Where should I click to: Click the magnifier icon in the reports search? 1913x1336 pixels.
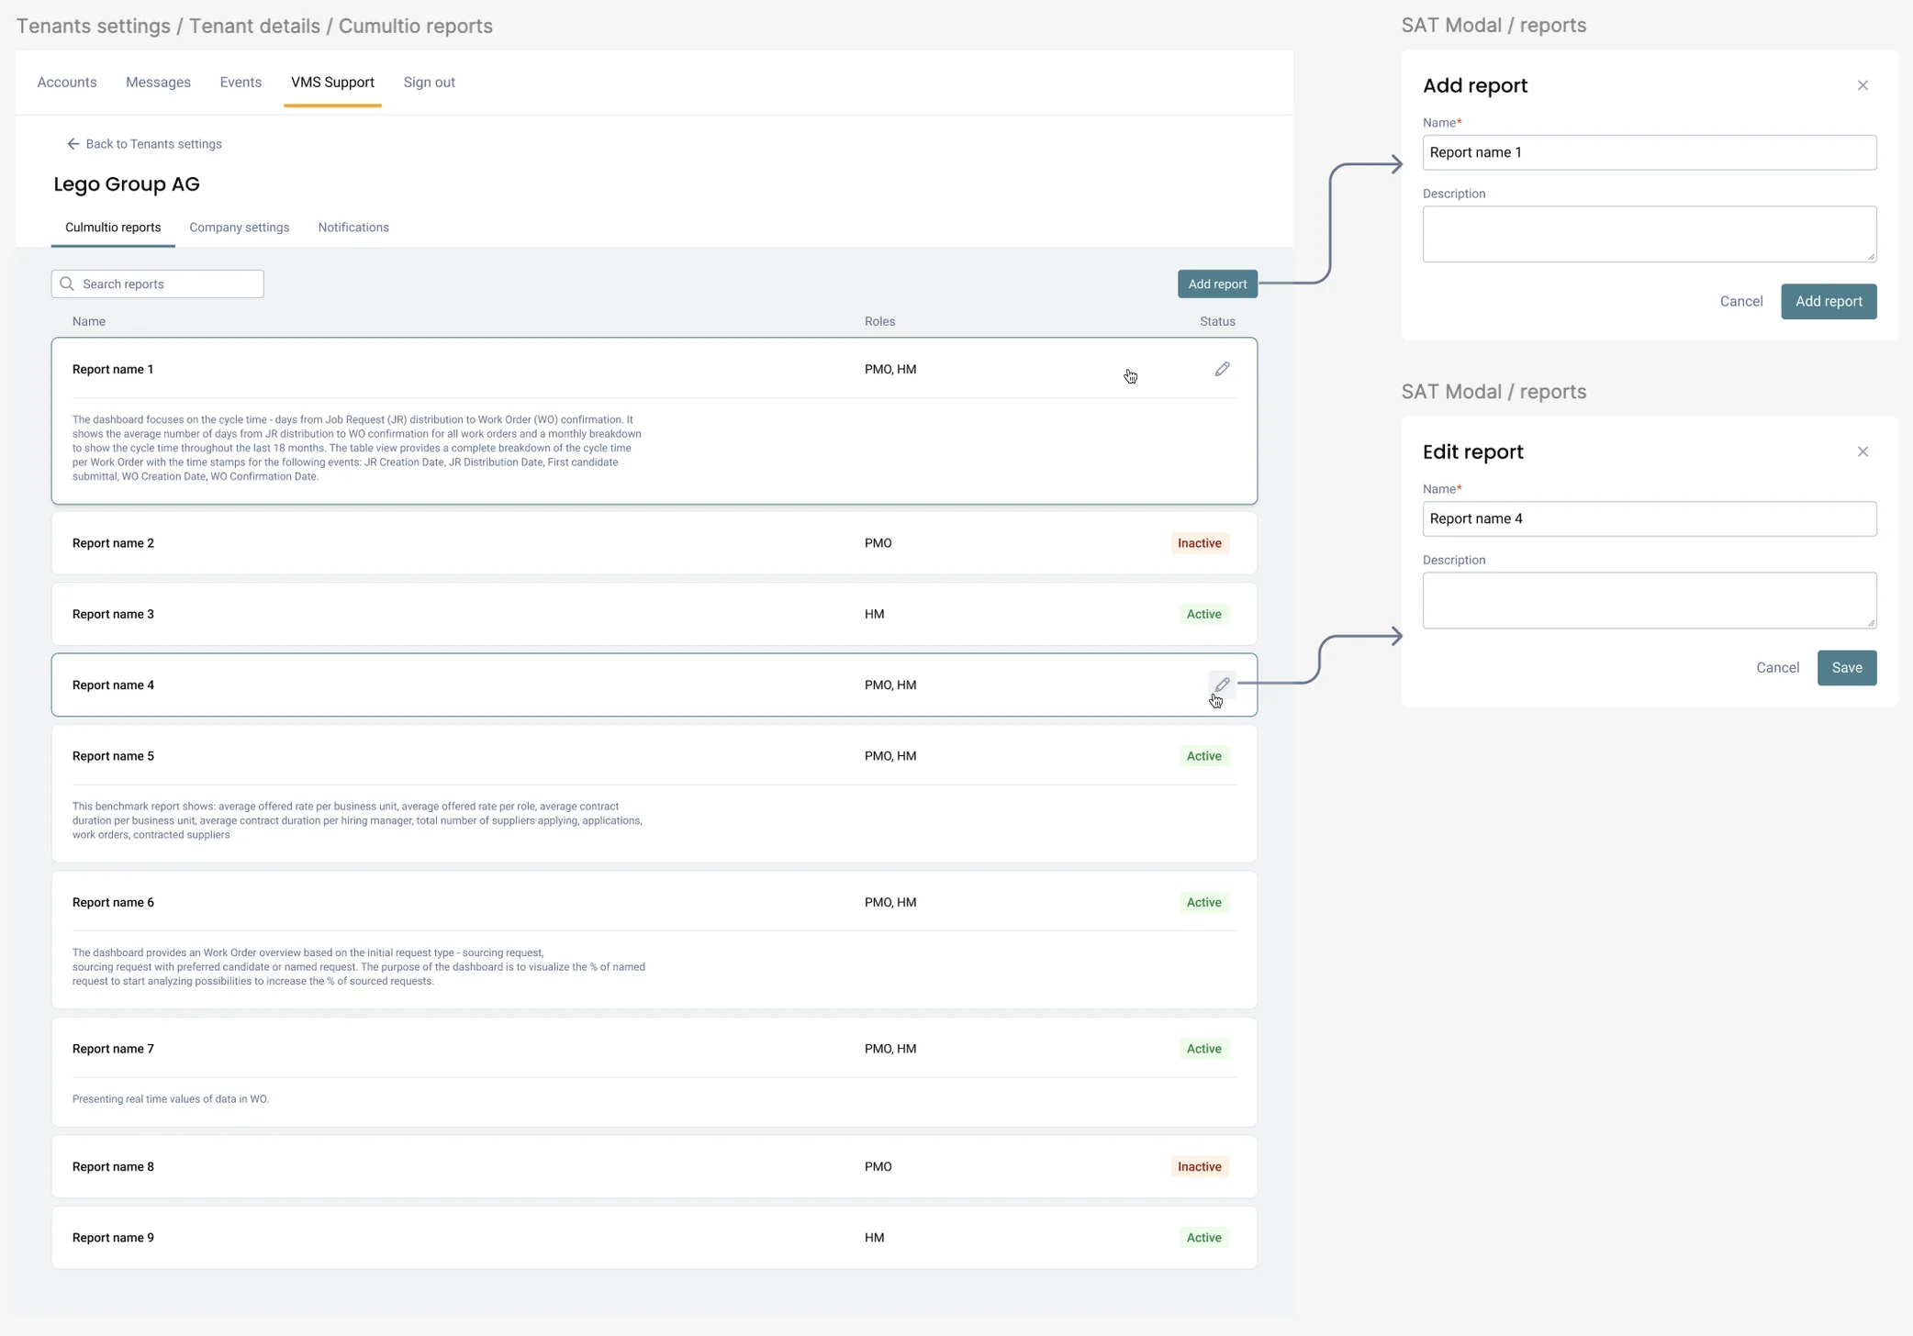67,284
